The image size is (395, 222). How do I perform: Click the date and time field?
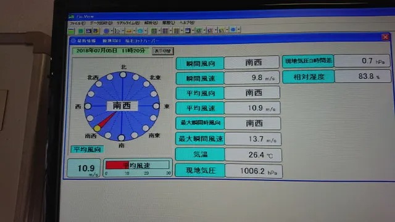(x=110, y=51)
